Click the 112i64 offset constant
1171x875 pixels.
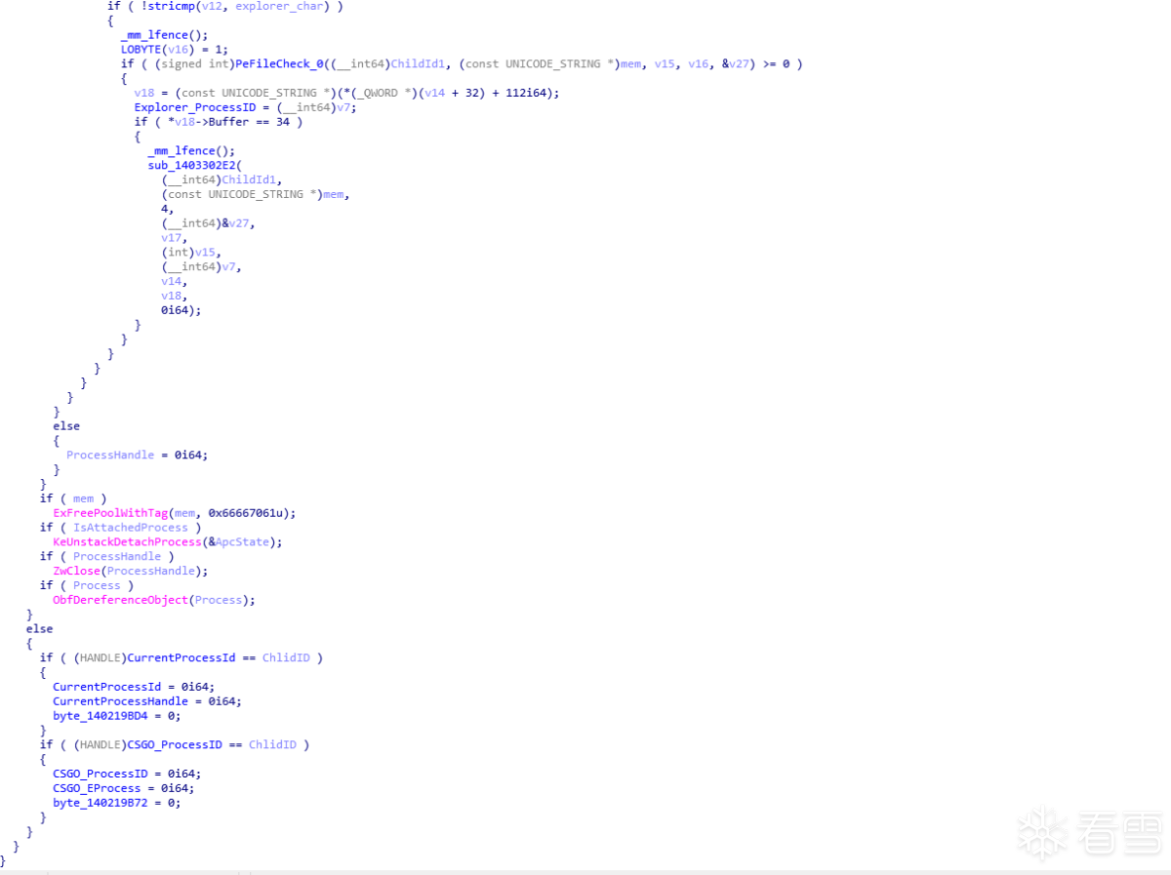(528, 93)
